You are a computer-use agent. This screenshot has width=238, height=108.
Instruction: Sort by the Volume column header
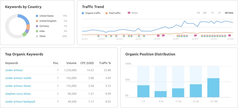71,63
